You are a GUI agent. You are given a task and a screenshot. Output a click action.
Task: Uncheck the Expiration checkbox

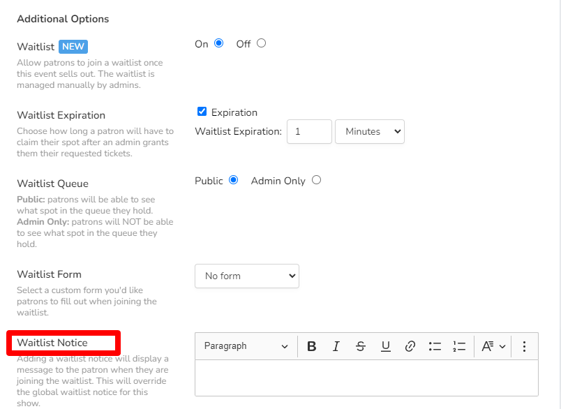202,111
